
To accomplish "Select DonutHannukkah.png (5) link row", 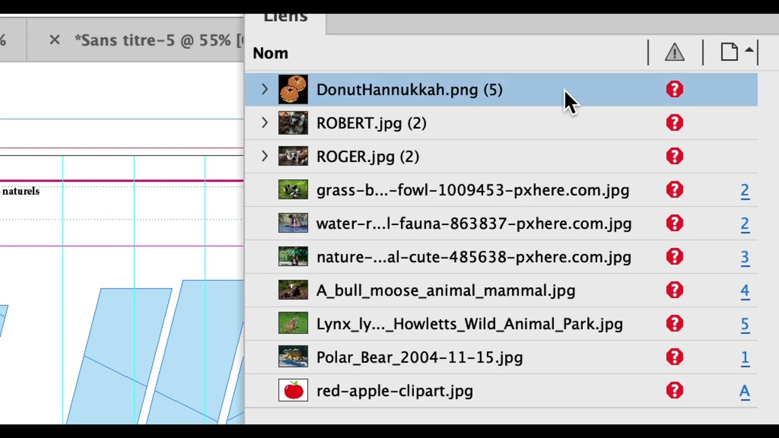I will (501, 90).
